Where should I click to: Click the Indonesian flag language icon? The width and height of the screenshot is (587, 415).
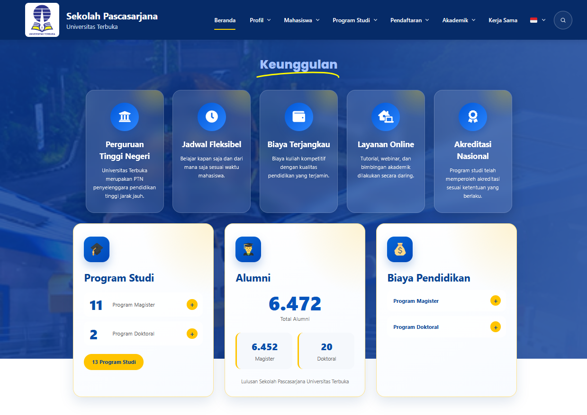tap(533, 20)
